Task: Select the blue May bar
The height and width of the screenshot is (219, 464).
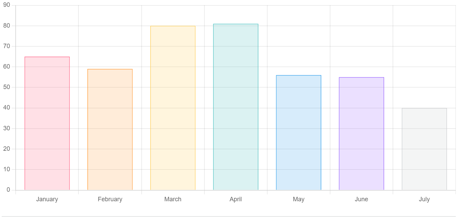Action: click(x=298, y=132)
